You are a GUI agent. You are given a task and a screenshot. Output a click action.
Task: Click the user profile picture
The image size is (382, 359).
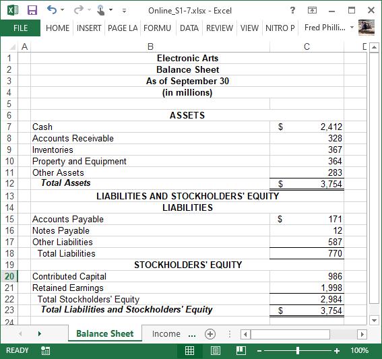click(x=367, y=28)
